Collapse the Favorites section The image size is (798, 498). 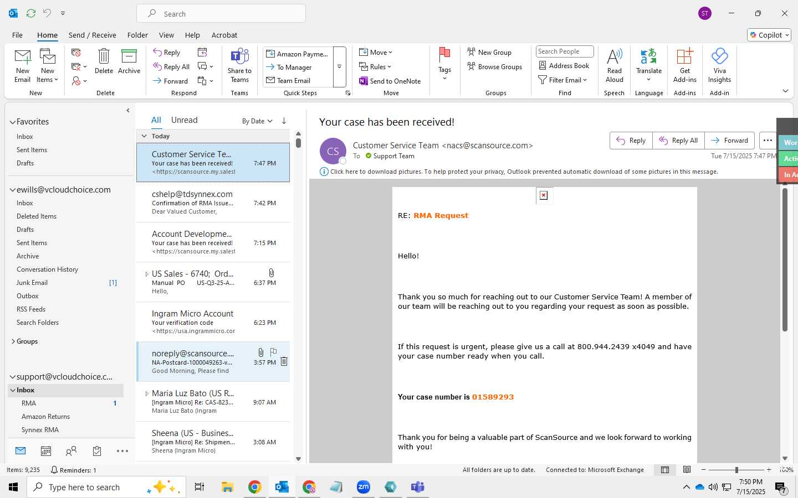tap(12, 122)
